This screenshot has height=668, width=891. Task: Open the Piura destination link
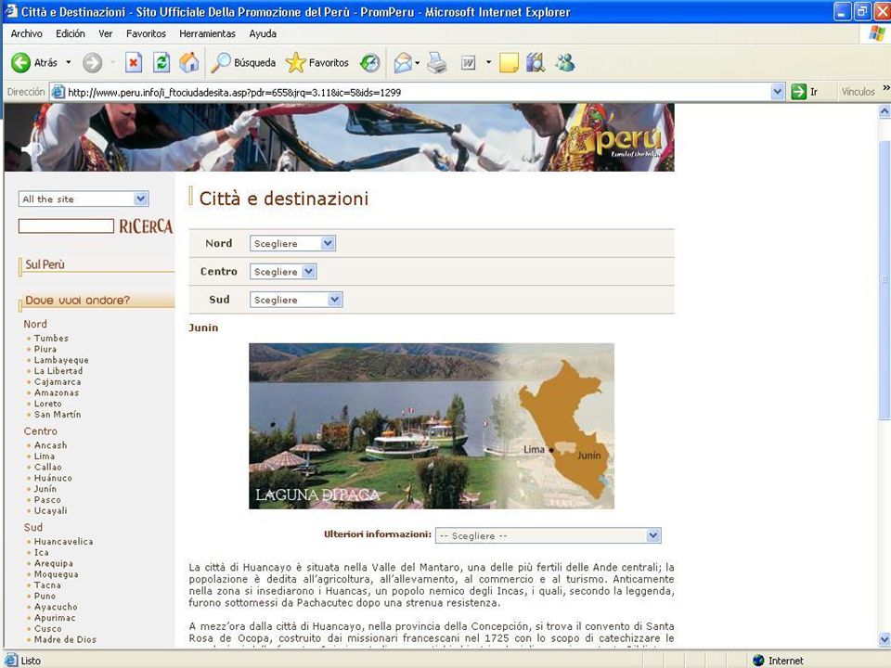(x=45, y=349)
